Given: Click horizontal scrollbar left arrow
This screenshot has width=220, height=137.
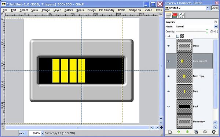Looking at the screenshot, I should coord(152,128).
